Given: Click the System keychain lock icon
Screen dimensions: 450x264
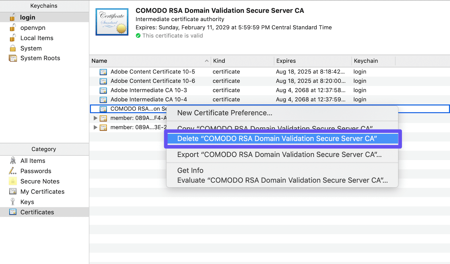Looking at the screenshot, I should click(x=13, y=48).
